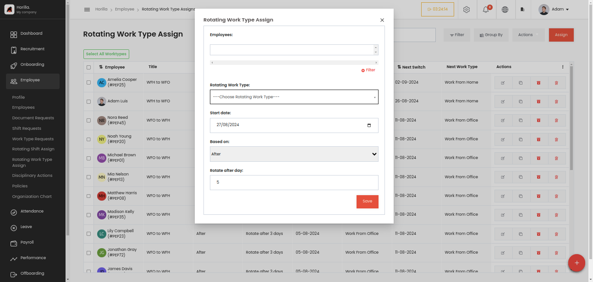Toggle the hamburger sidebar menu icon

(x=87, y=10)
